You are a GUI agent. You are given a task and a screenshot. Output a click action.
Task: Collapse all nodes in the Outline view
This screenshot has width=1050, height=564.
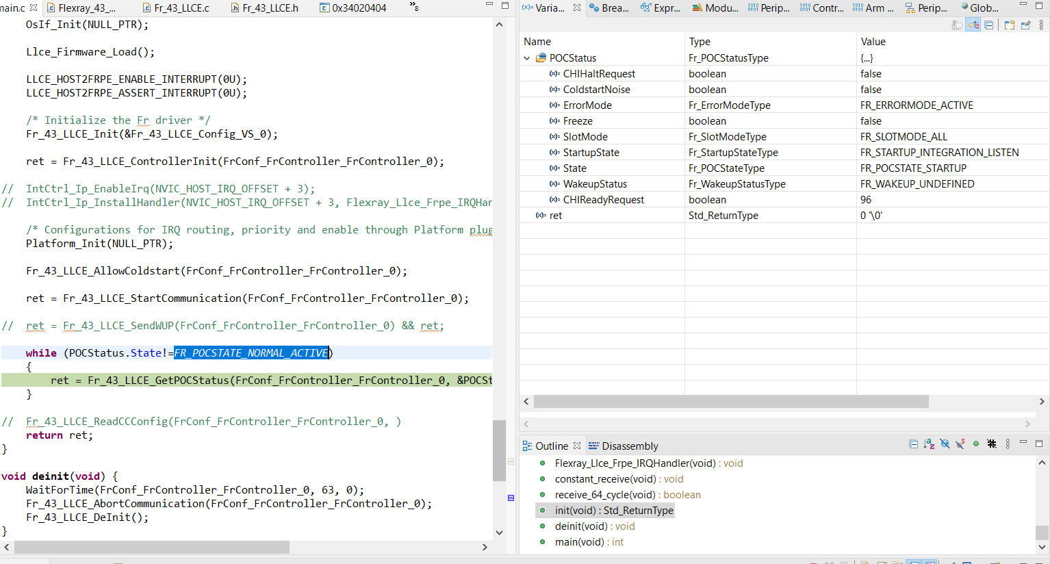(x=914, y=444)
